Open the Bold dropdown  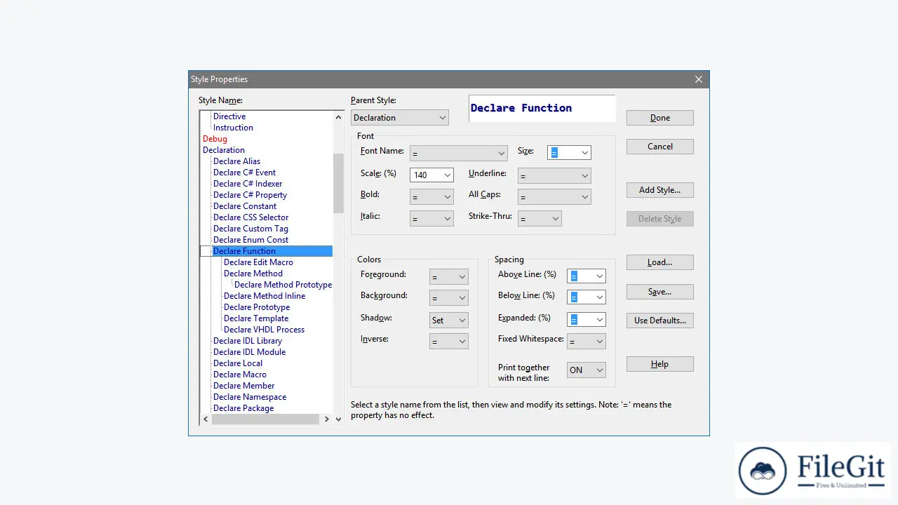[431, 197]
